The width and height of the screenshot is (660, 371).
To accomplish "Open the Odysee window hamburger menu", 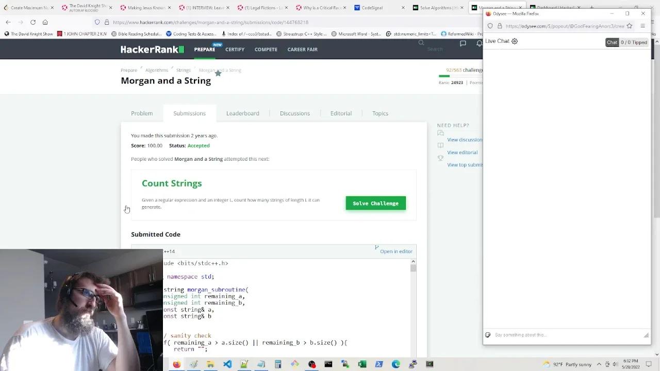I will [x=642, y=26].
